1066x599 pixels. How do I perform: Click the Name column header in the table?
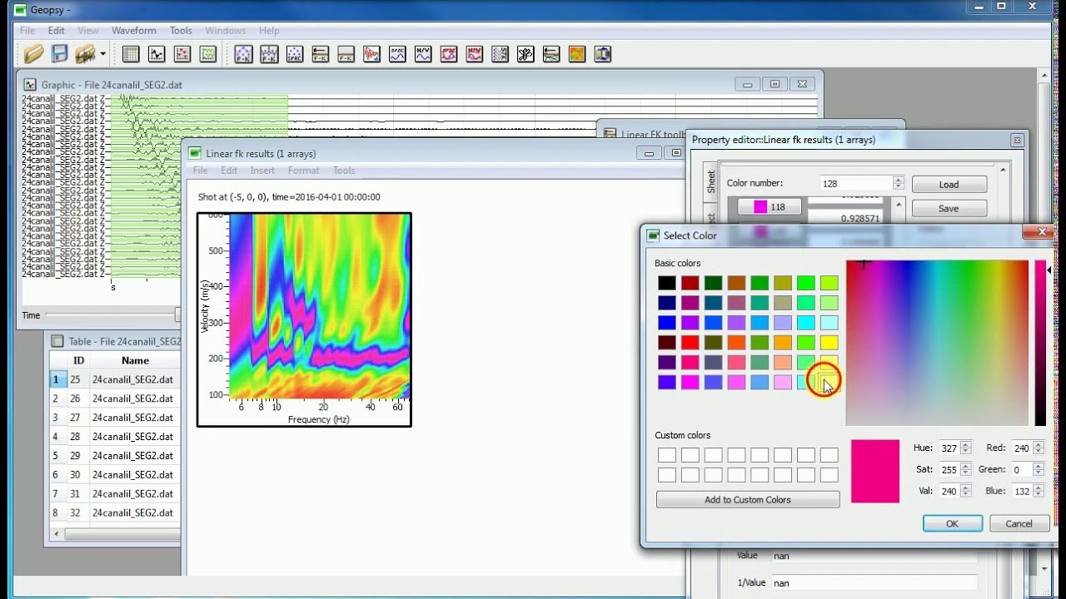point(135,360)
